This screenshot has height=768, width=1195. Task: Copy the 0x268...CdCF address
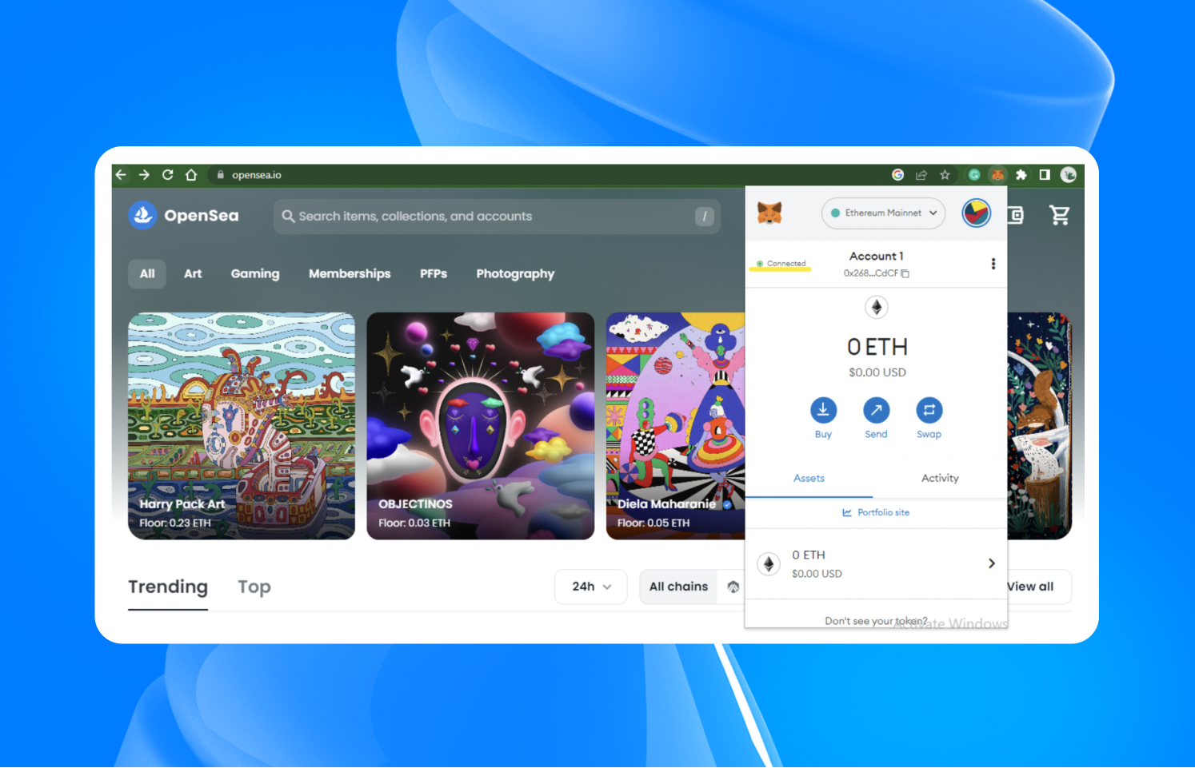(x=877, y=273)
